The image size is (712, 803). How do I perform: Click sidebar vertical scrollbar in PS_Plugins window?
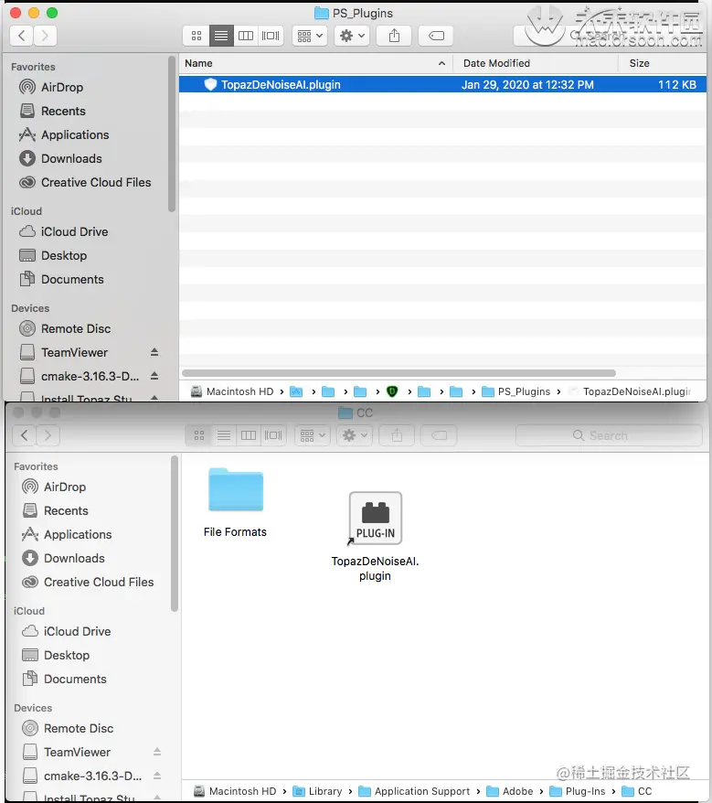(x=172, y=134)
